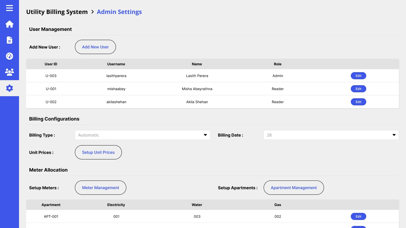Open the Billing Type dropdown

pos(142,135)
